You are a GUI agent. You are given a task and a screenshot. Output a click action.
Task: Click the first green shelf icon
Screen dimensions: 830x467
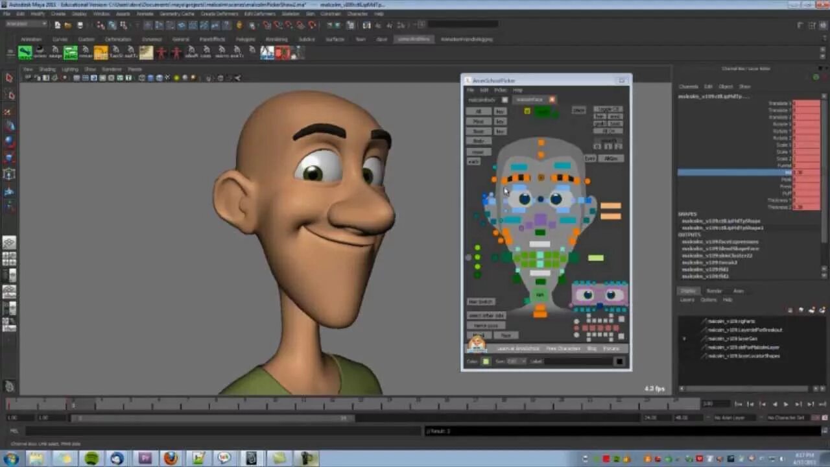pos(25,53)
